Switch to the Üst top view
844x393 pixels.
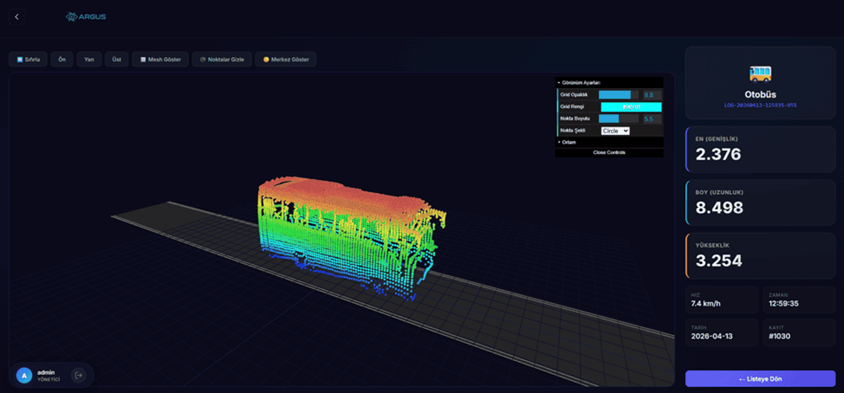click(117, 60)
